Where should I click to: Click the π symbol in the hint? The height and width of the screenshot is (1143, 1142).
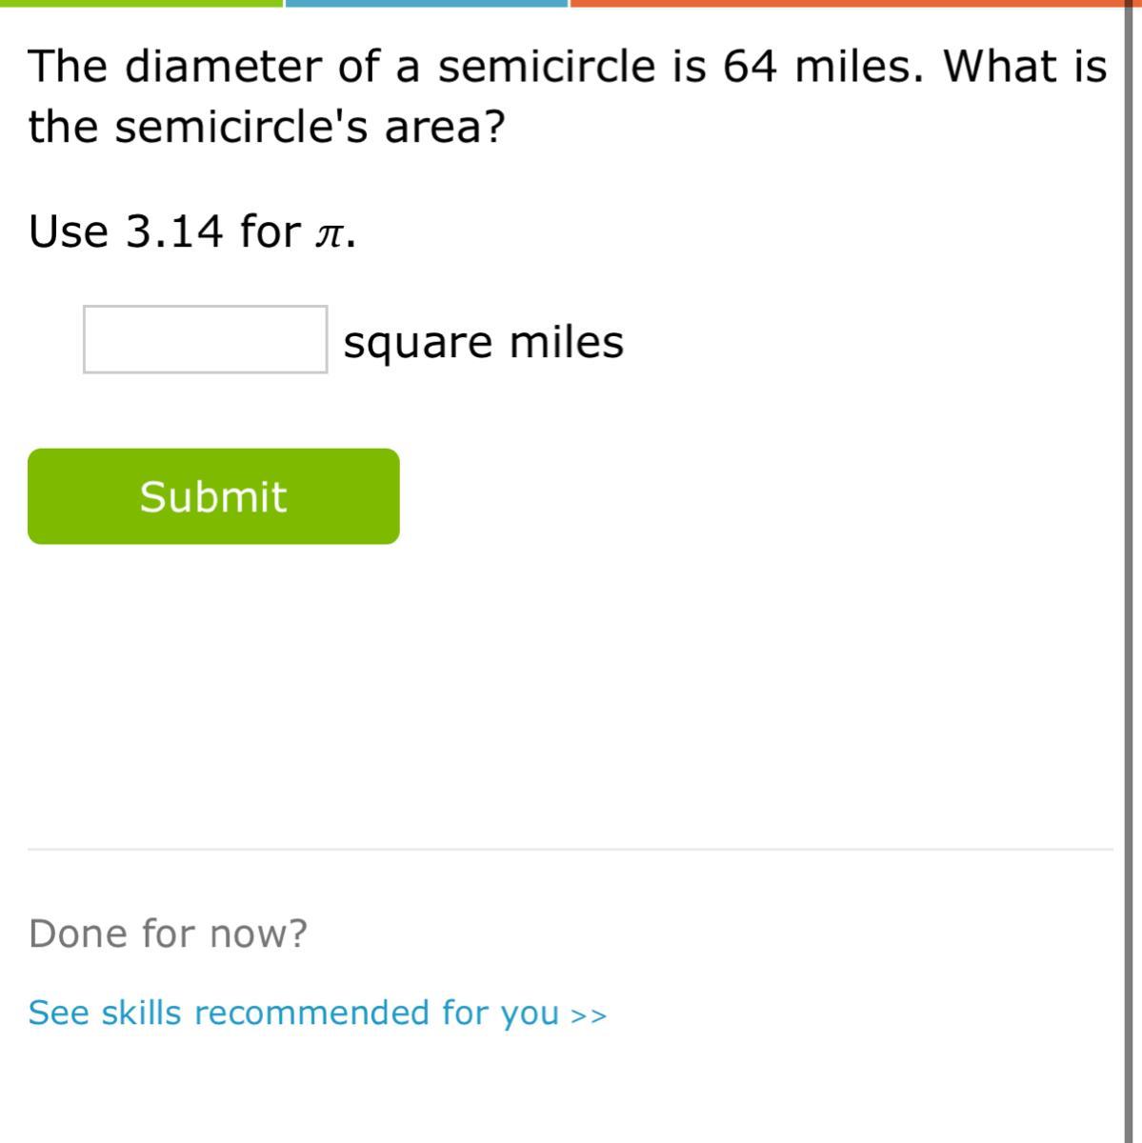329,233
